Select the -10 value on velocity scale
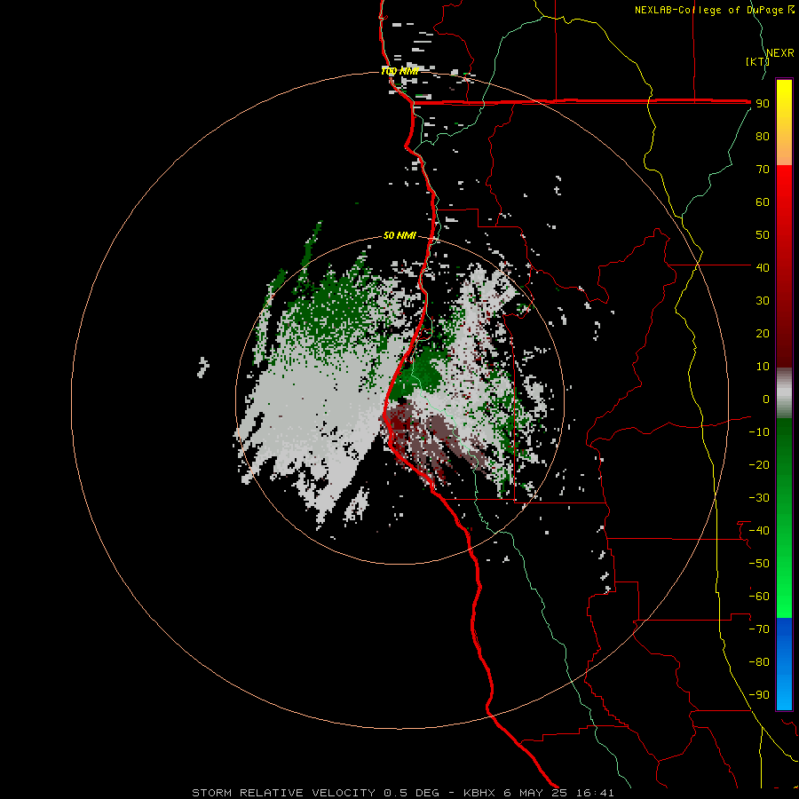This screenshot has width=799, height=799. (x=759, y=432)
